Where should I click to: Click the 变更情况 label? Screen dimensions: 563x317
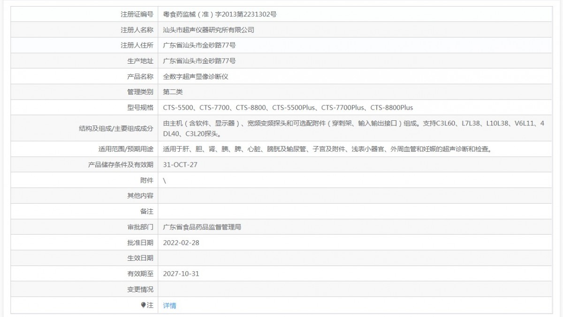click(140, 289)
